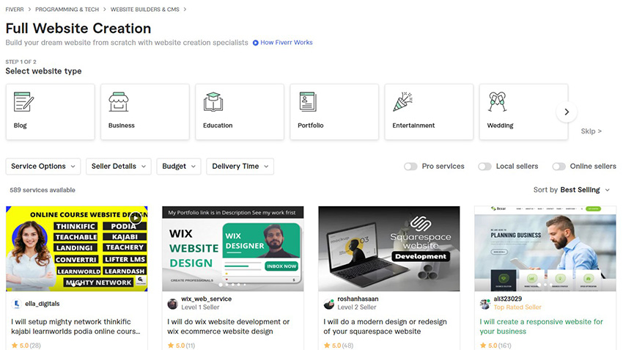This screenshot has width=623, height=350.
Task: Click 'Level 2 Seller' label
Action: (x=357, y=307)
